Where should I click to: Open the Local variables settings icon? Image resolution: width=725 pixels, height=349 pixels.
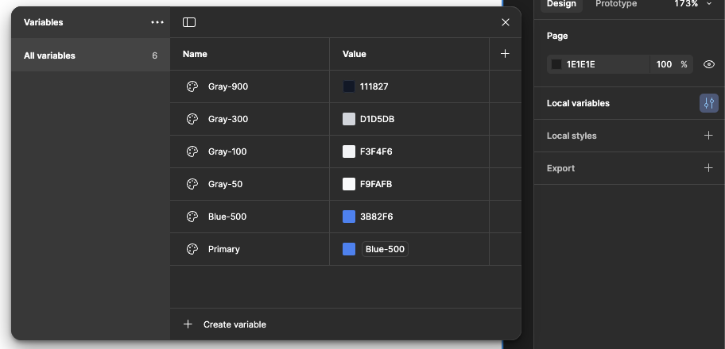click(709, 103)
